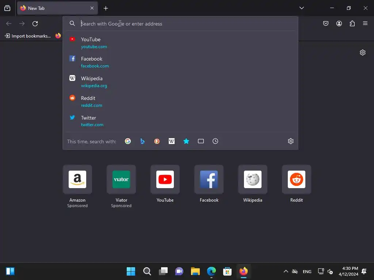Click the OneDrive cloud tray icon
This screenshot has width=374, height=280.
(x=295, y=271)
